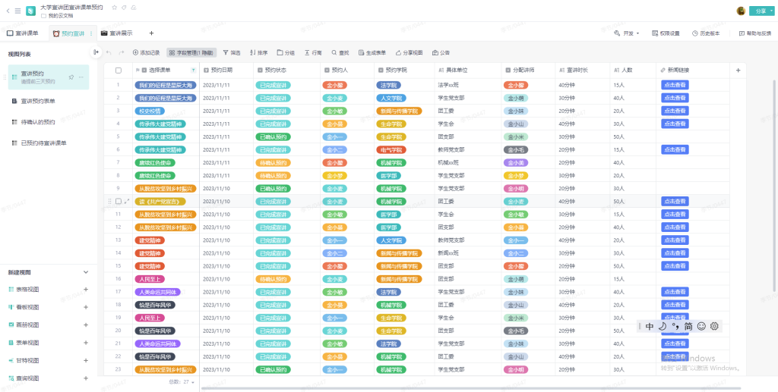Go back with the left arrow icon
This screenshot has height=392, width=778.
(8, 11)
